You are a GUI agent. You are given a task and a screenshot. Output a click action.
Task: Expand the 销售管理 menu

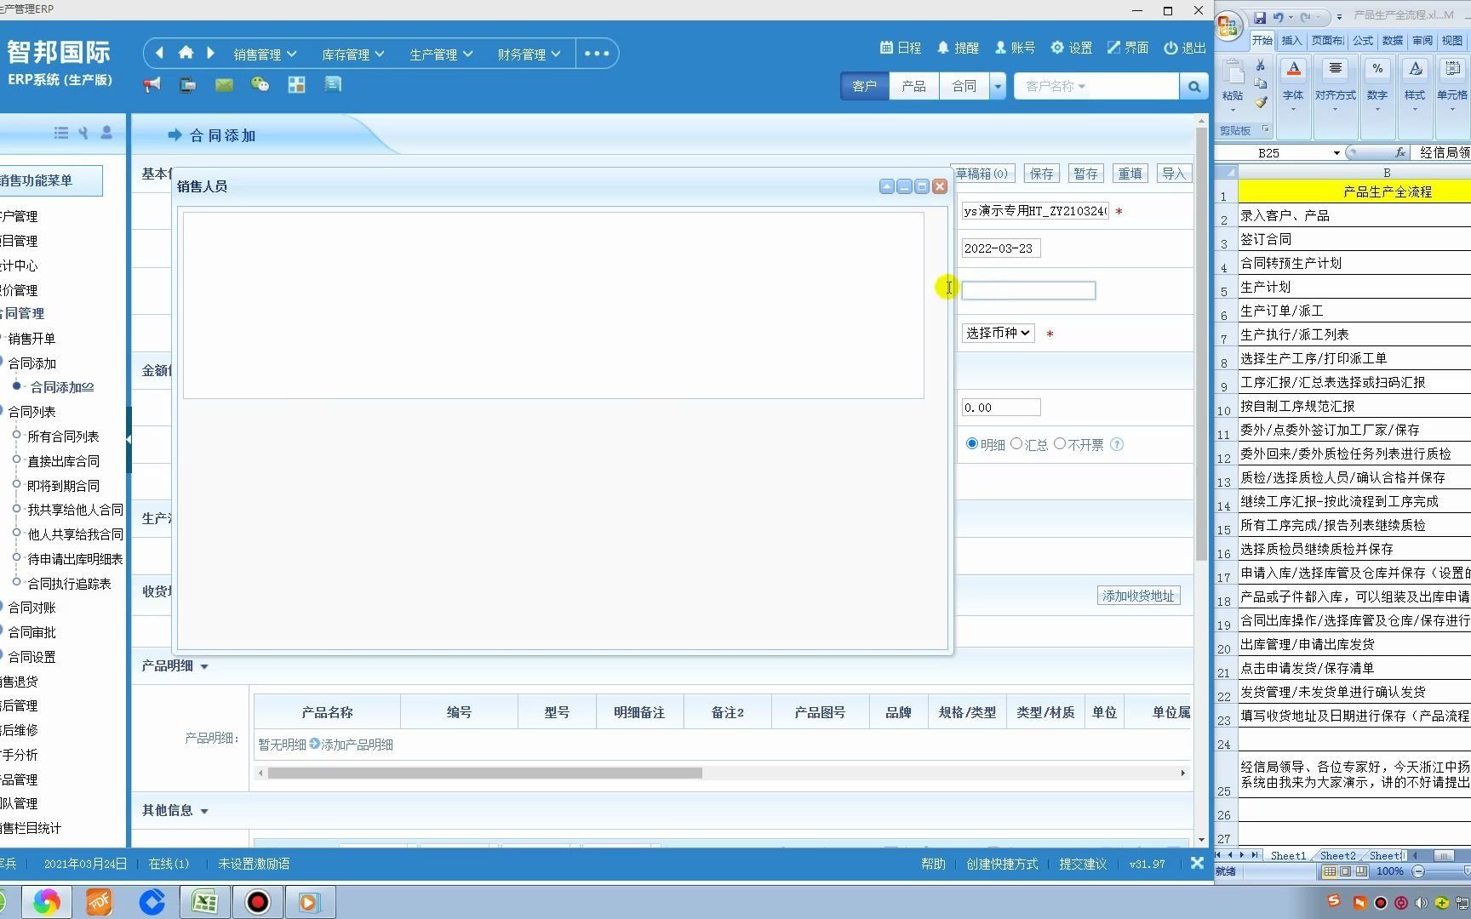coord(265,54)
